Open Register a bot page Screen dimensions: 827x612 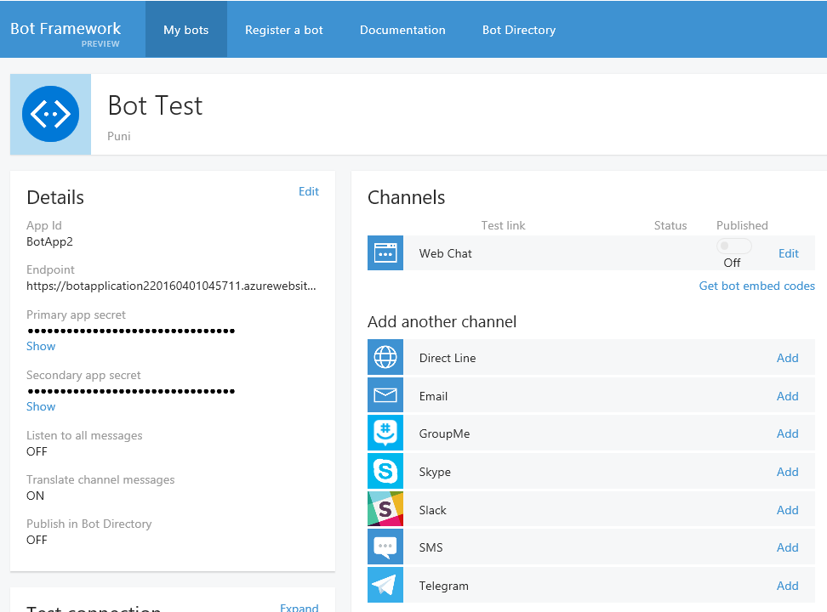284,30
